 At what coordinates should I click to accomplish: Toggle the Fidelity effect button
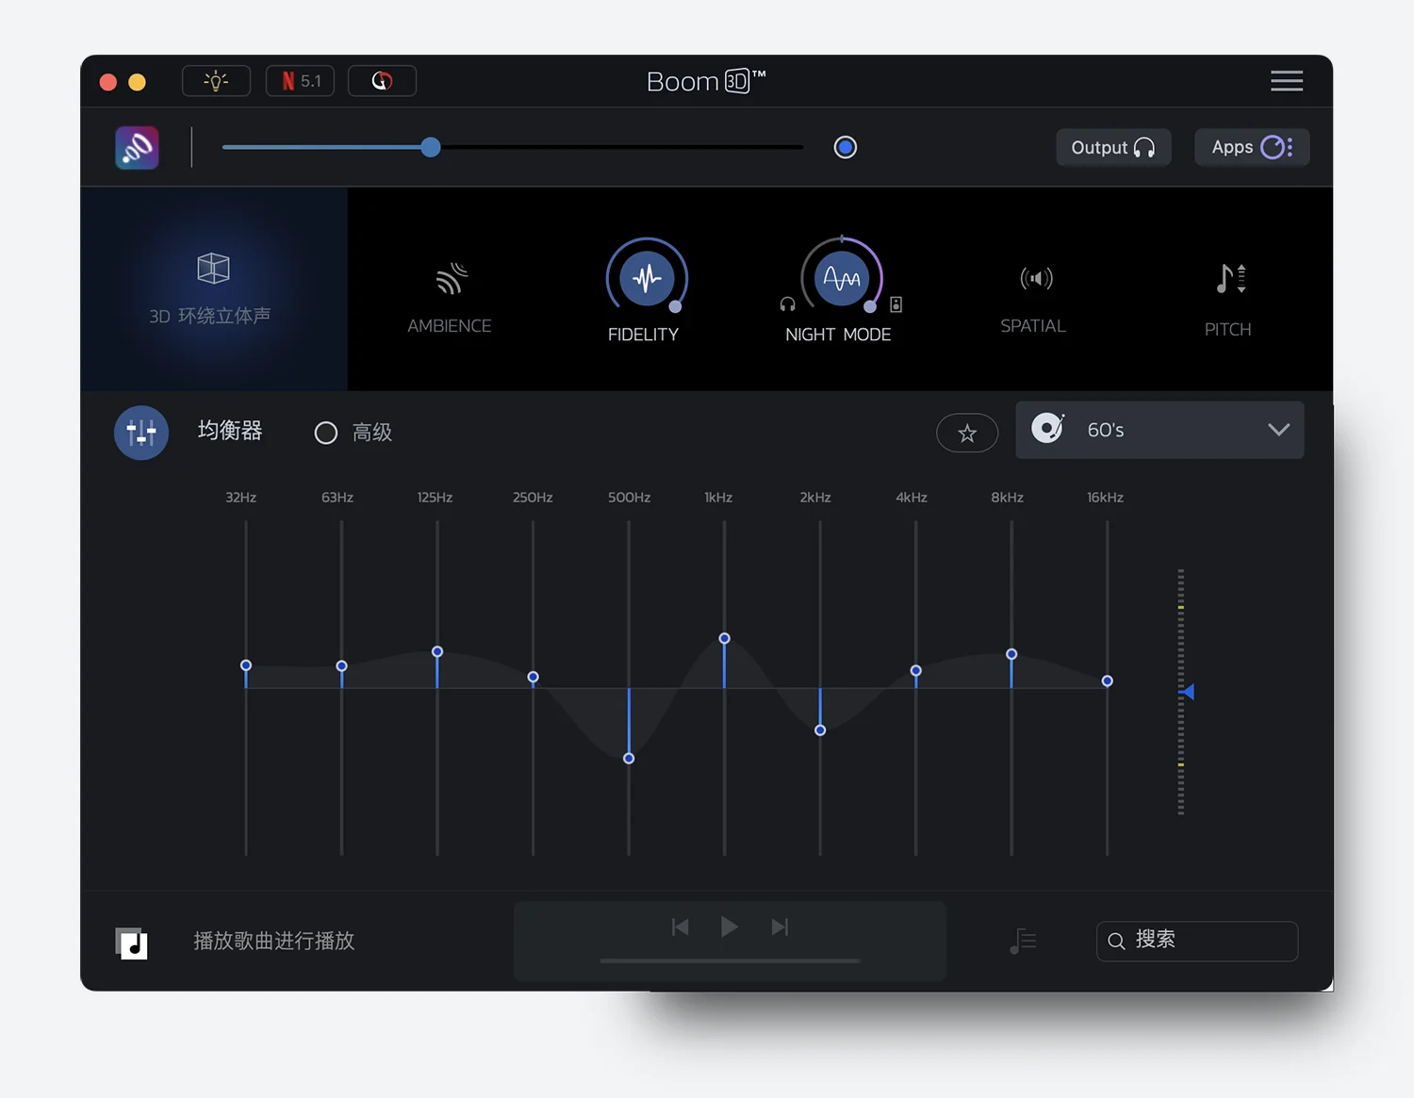pos(647,278)
